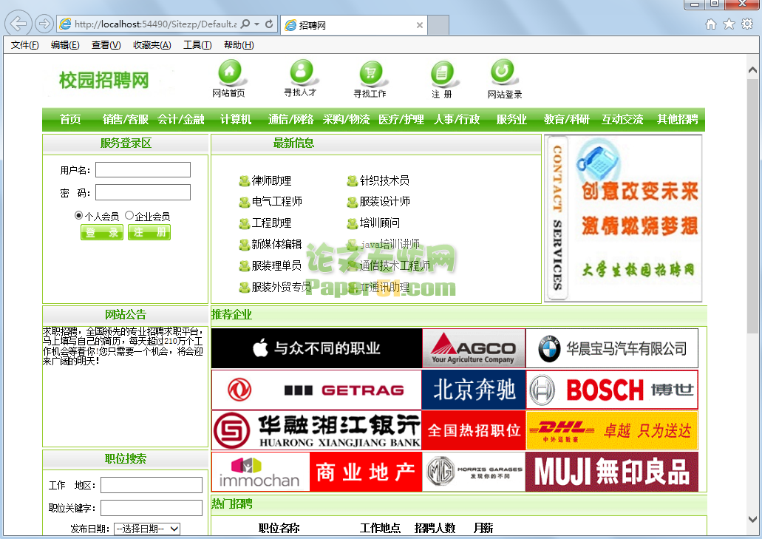762x539 pixels.
Task: Click the 密码 input field
Action: (x=143, y=192)
